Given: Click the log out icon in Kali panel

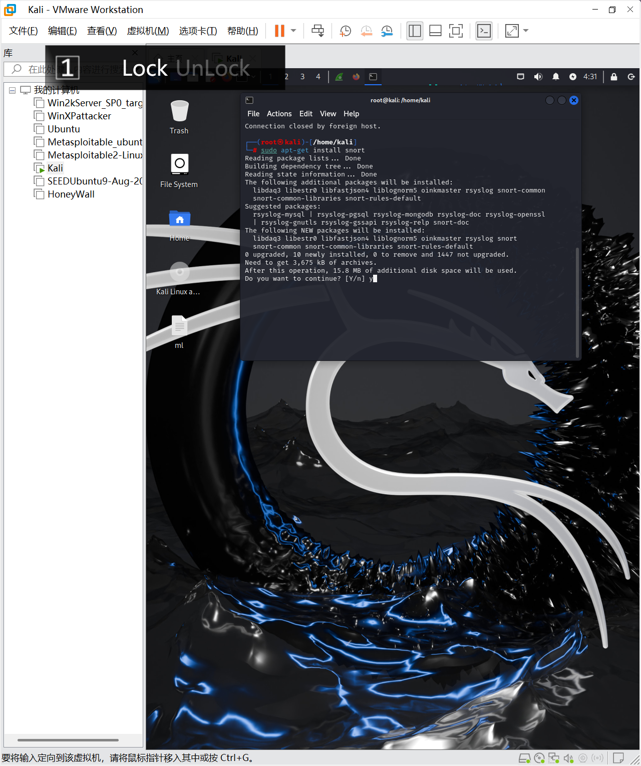Looking at the screenshot, I should [x=631, y=77].
